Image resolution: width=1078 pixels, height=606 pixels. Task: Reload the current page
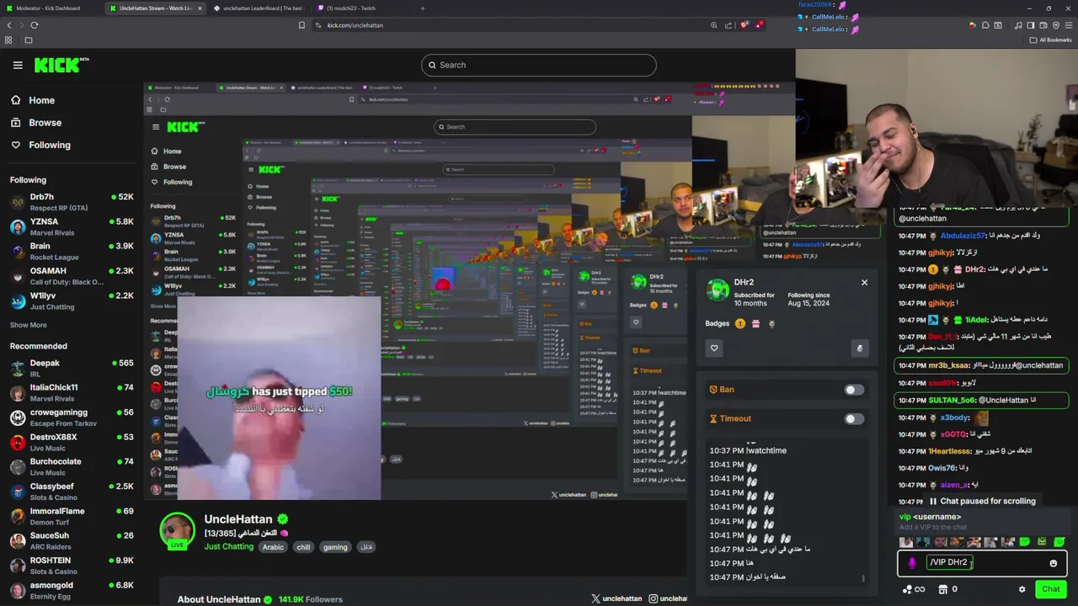pos(35,25)
